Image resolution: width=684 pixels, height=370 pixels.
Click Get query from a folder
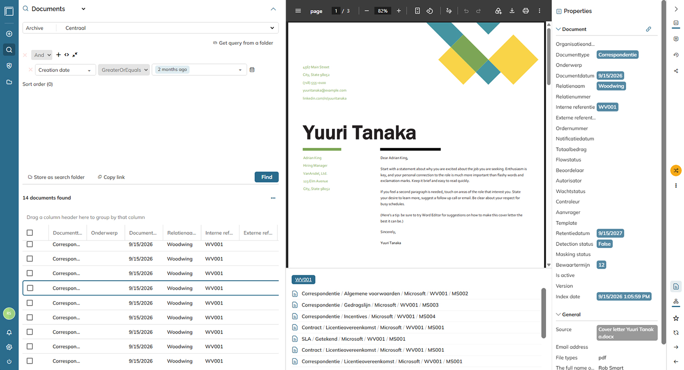[243, 43]
